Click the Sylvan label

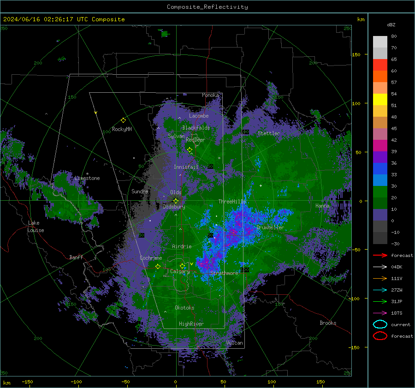coord(176,136)
